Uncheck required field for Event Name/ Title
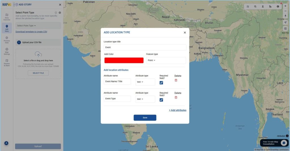Screen dimensions: 290x151 tap(161, 83)
